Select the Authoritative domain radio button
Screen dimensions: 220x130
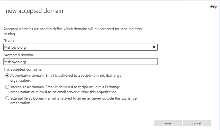[7, 76]
